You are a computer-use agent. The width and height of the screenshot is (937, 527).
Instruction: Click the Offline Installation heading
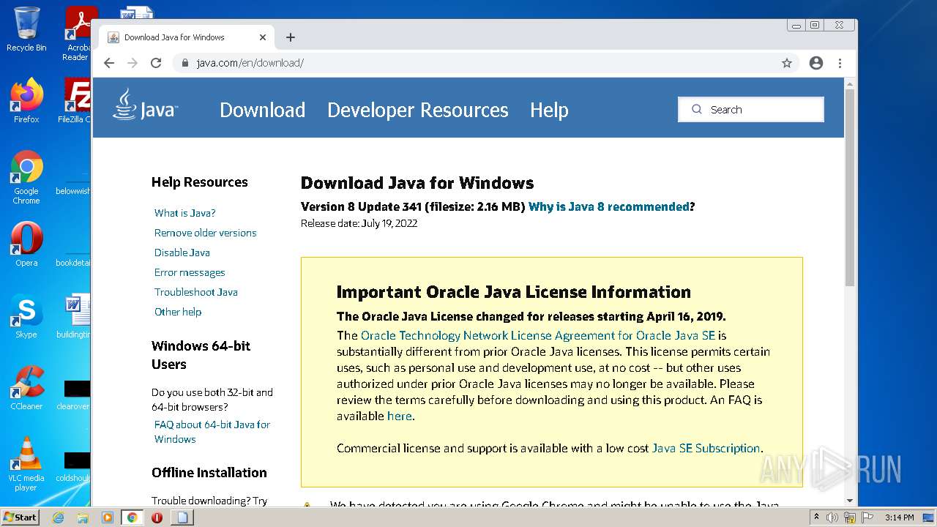209,473
